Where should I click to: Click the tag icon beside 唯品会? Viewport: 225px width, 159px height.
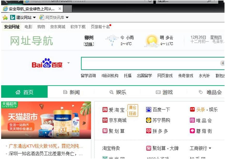click(x=201, y=92)
